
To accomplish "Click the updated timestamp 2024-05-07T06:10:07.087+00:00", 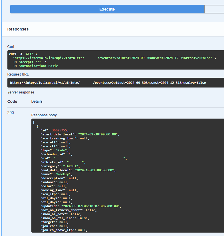I will point(90,206).
